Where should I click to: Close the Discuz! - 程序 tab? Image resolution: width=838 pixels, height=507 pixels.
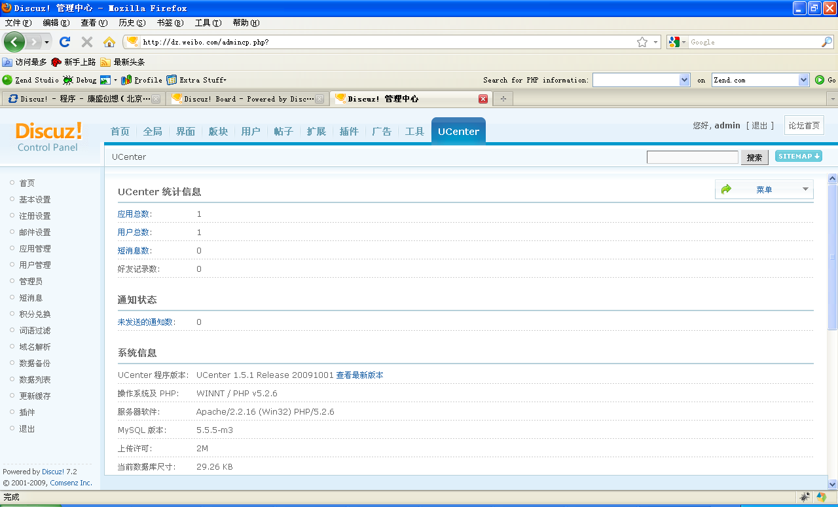[x=156, y=99]
